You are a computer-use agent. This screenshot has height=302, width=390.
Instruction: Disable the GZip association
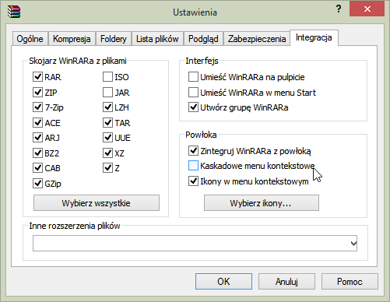pyautogui.click(x=37, y=183)
